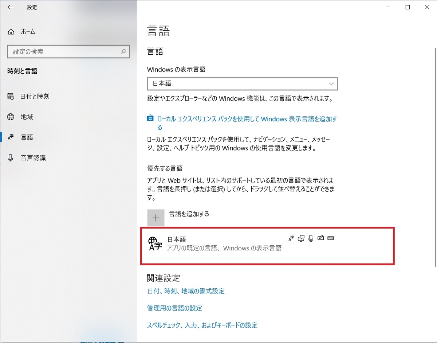Open 日付、時刻、地域の書式設定 link
Viewport: 437px width, 343px height.
point(186,291)
